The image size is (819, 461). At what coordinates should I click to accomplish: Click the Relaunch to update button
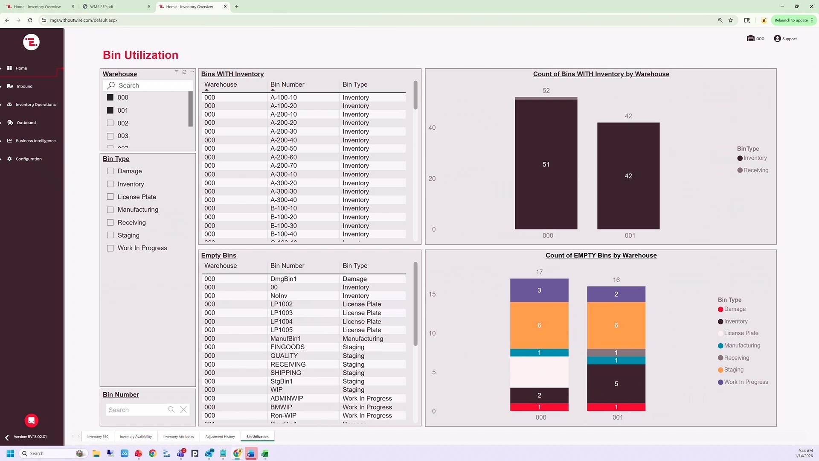pyautogui.click(x=791, y=20)
